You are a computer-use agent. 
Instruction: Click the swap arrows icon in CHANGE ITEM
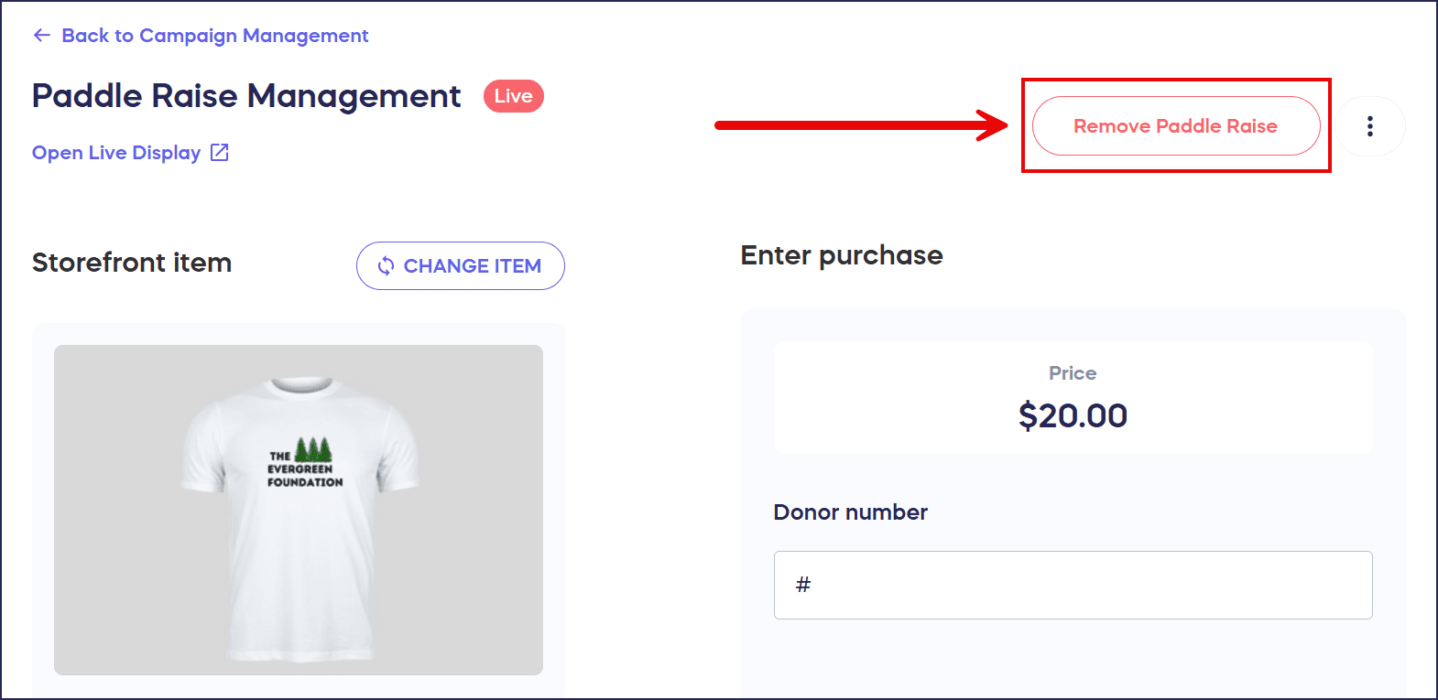click(x=387, y=266)
